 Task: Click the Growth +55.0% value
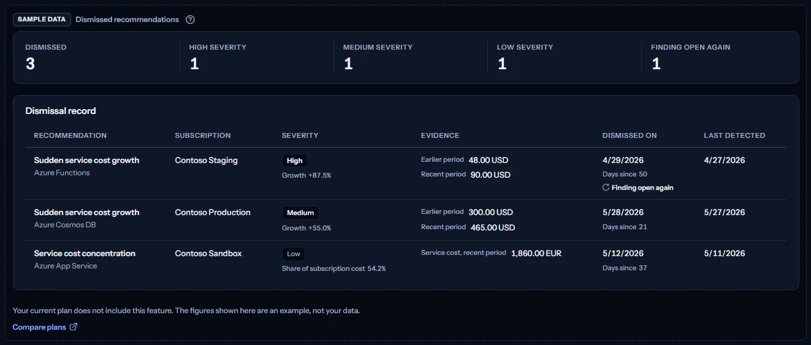tap(307, 228)
